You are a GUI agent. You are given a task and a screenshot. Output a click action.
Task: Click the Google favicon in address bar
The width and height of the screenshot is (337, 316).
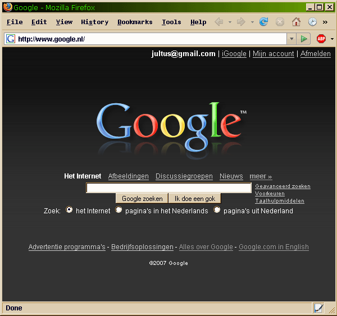point(10,39)
